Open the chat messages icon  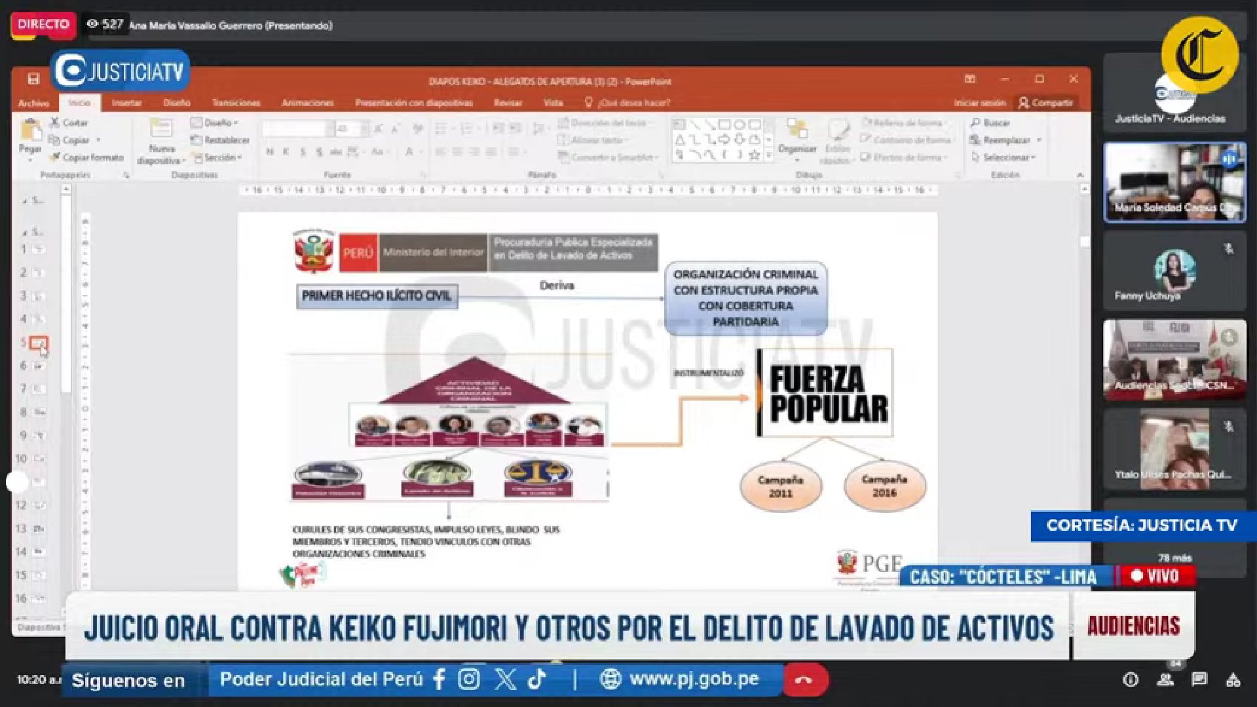click(1199, 679)
